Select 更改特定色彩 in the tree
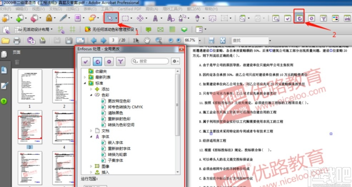 (119, 101)
